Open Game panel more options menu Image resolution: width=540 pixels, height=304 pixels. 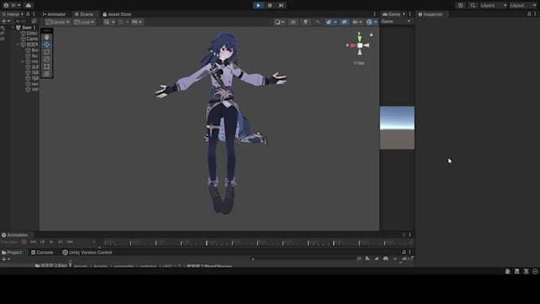point(410,14)
